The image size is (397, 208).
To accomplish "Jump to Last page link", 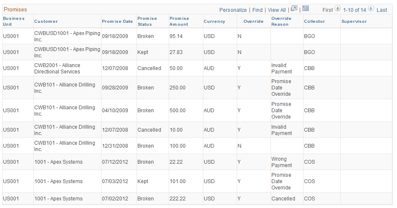I will click(382, 10).
